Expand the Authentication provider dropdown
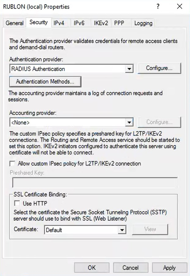This screenshot has width=190, height=276. [130, 69]
